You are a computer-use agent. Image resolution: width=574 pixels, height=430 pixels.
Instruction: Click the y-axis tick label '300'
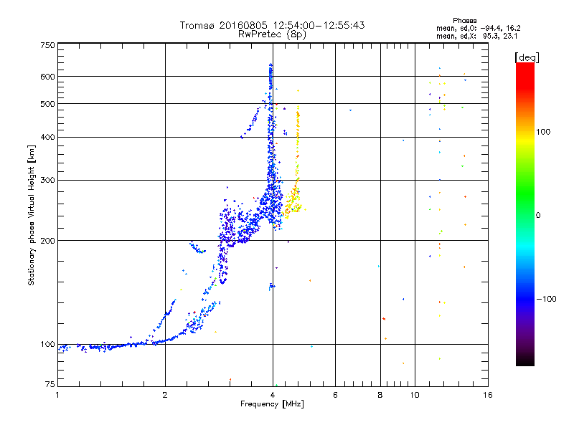coord(47,180)
